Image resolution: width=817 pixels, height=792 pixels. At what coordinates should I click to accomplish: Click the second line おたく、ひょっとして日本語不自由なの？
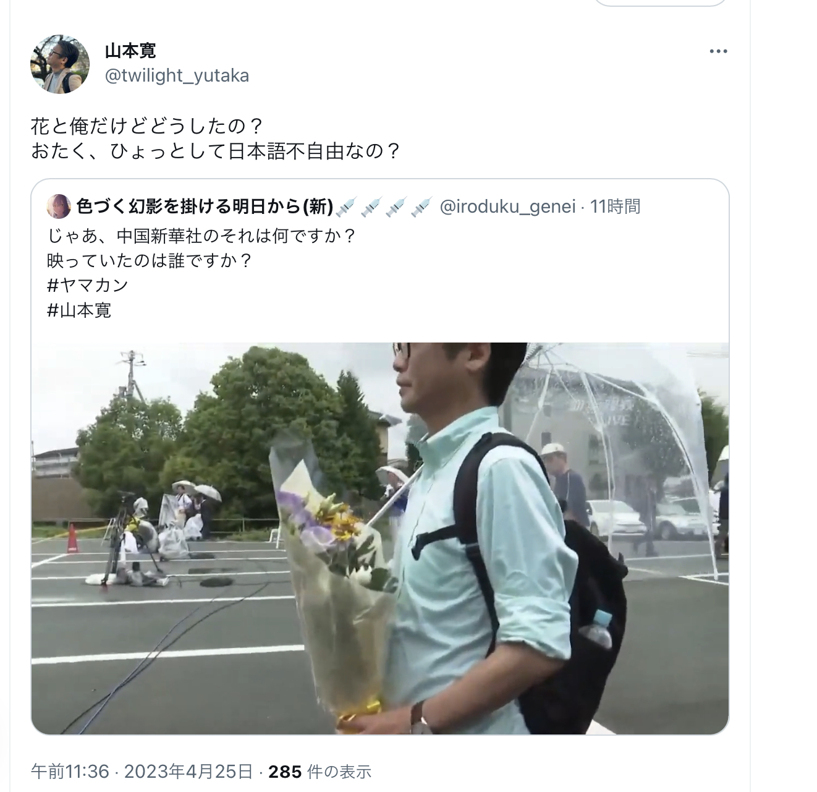pyautogui.click(x=216, y=151)
